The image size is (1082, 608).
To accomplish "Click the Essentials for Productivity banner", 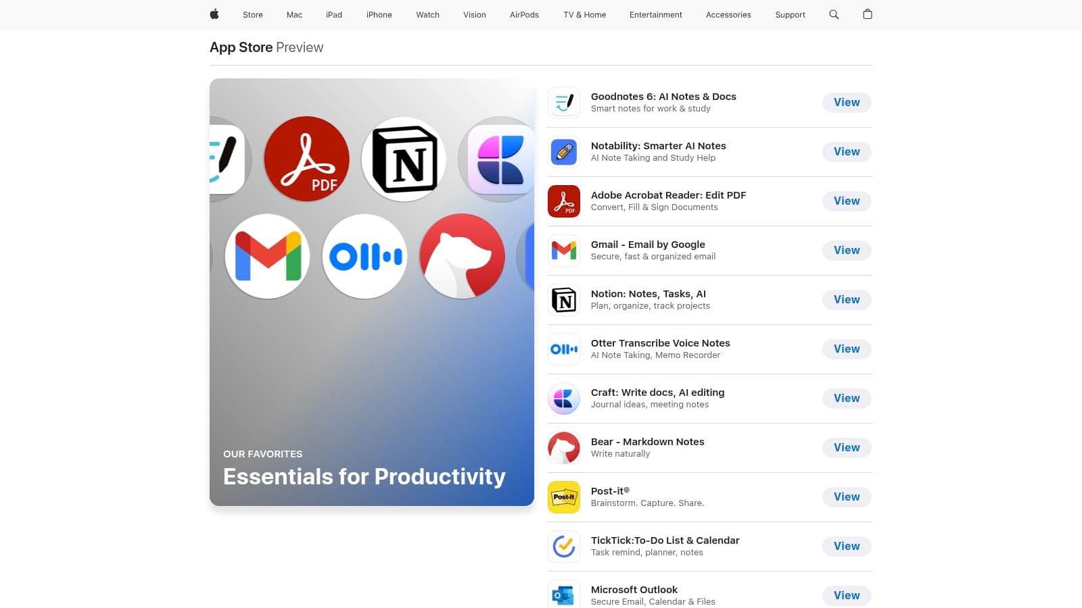I will point(372,293).
